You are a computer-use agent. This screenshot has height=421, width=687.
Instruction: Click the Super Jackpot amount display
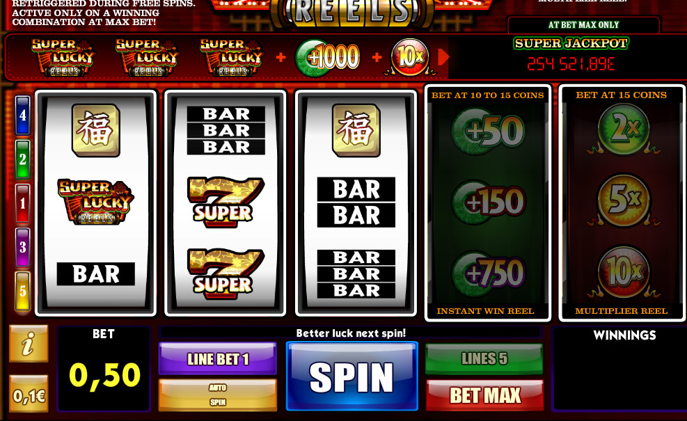coord(571,64)
